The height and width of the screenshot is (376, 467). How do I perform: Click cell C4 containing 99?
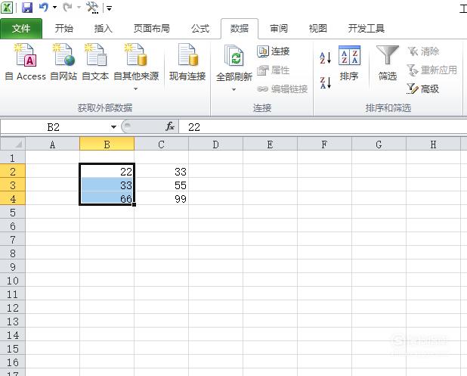coord(161,198)
